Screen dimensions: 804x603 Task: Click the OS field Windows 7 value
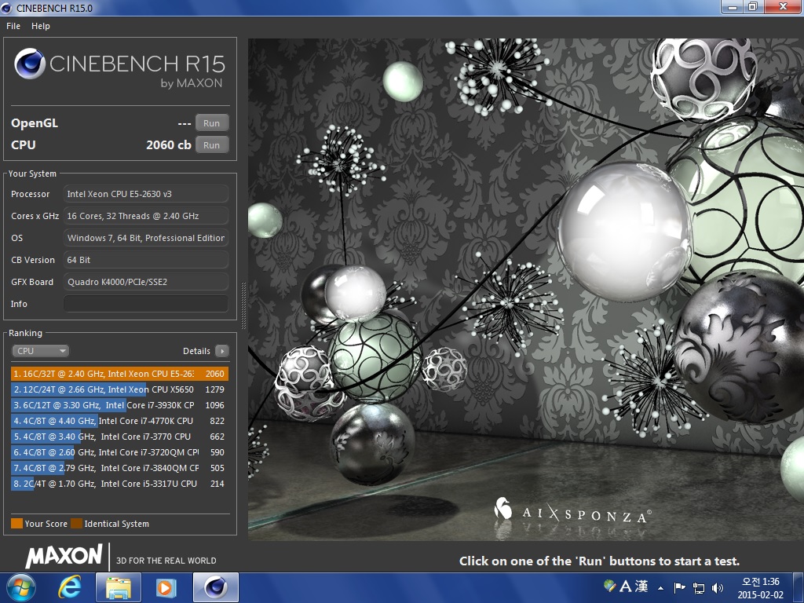coord(145,238)
